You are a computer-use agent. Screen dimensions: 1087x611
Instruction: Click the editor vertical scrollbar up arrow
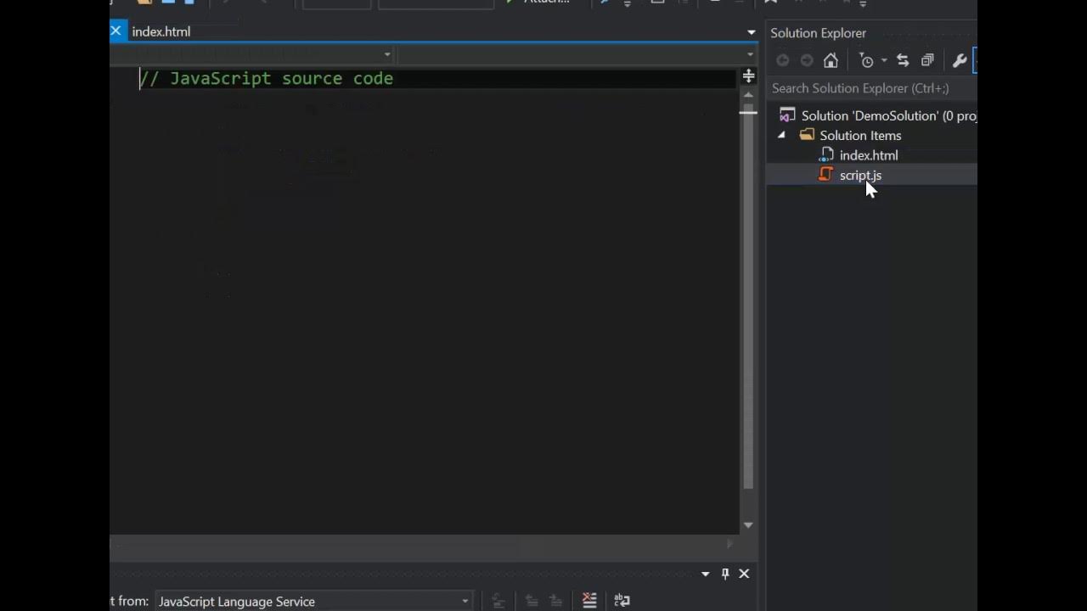point(748,94)
